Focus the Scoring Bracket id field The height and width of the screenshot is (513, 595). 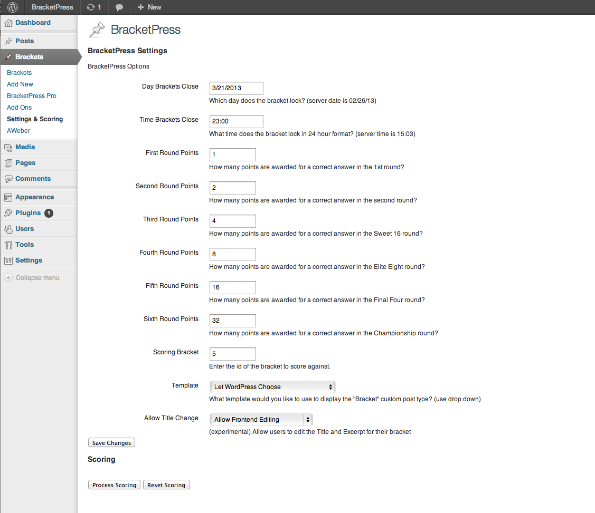coord(233,354)
